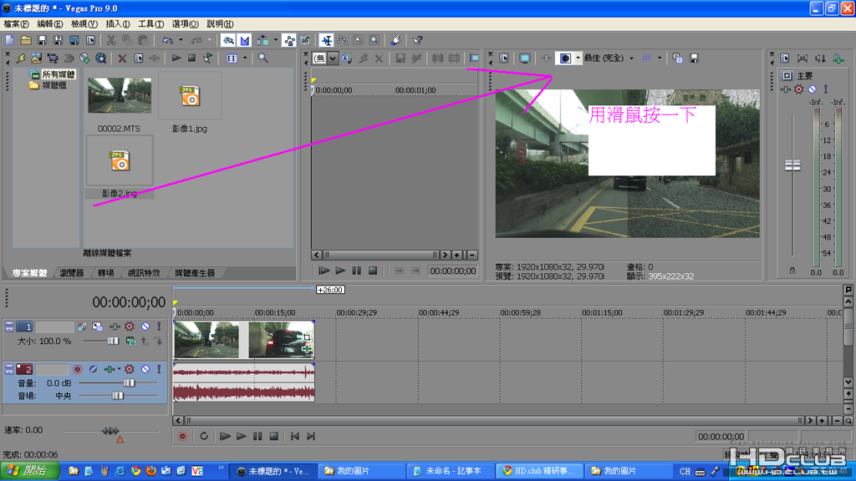Viewport: 856px width, 481px height.
Task: Click the audio track 音量 volume slider
Action: coord(129,382)
